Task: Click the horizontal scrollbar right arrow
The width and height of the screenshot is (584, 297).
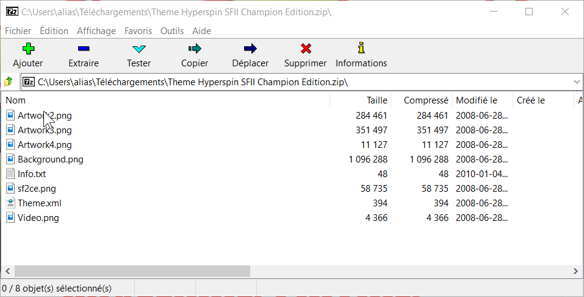Action: 575,271
